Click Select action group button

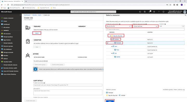[x=40, y=65]
